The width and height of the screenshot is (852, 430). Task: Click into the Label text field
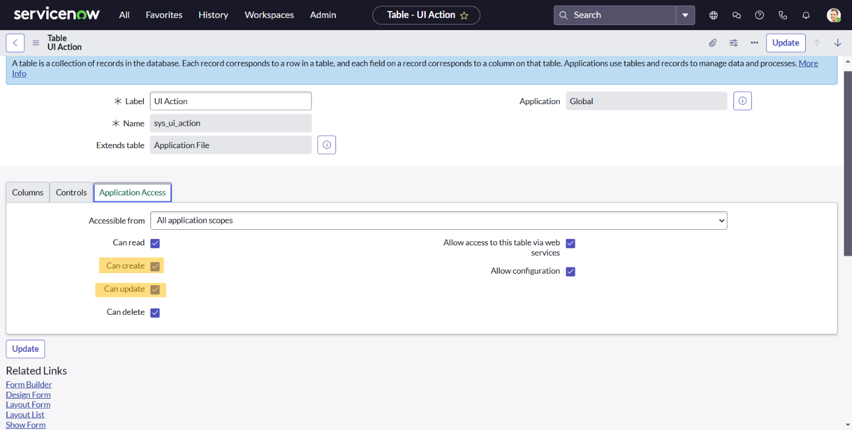pos(230,101)
